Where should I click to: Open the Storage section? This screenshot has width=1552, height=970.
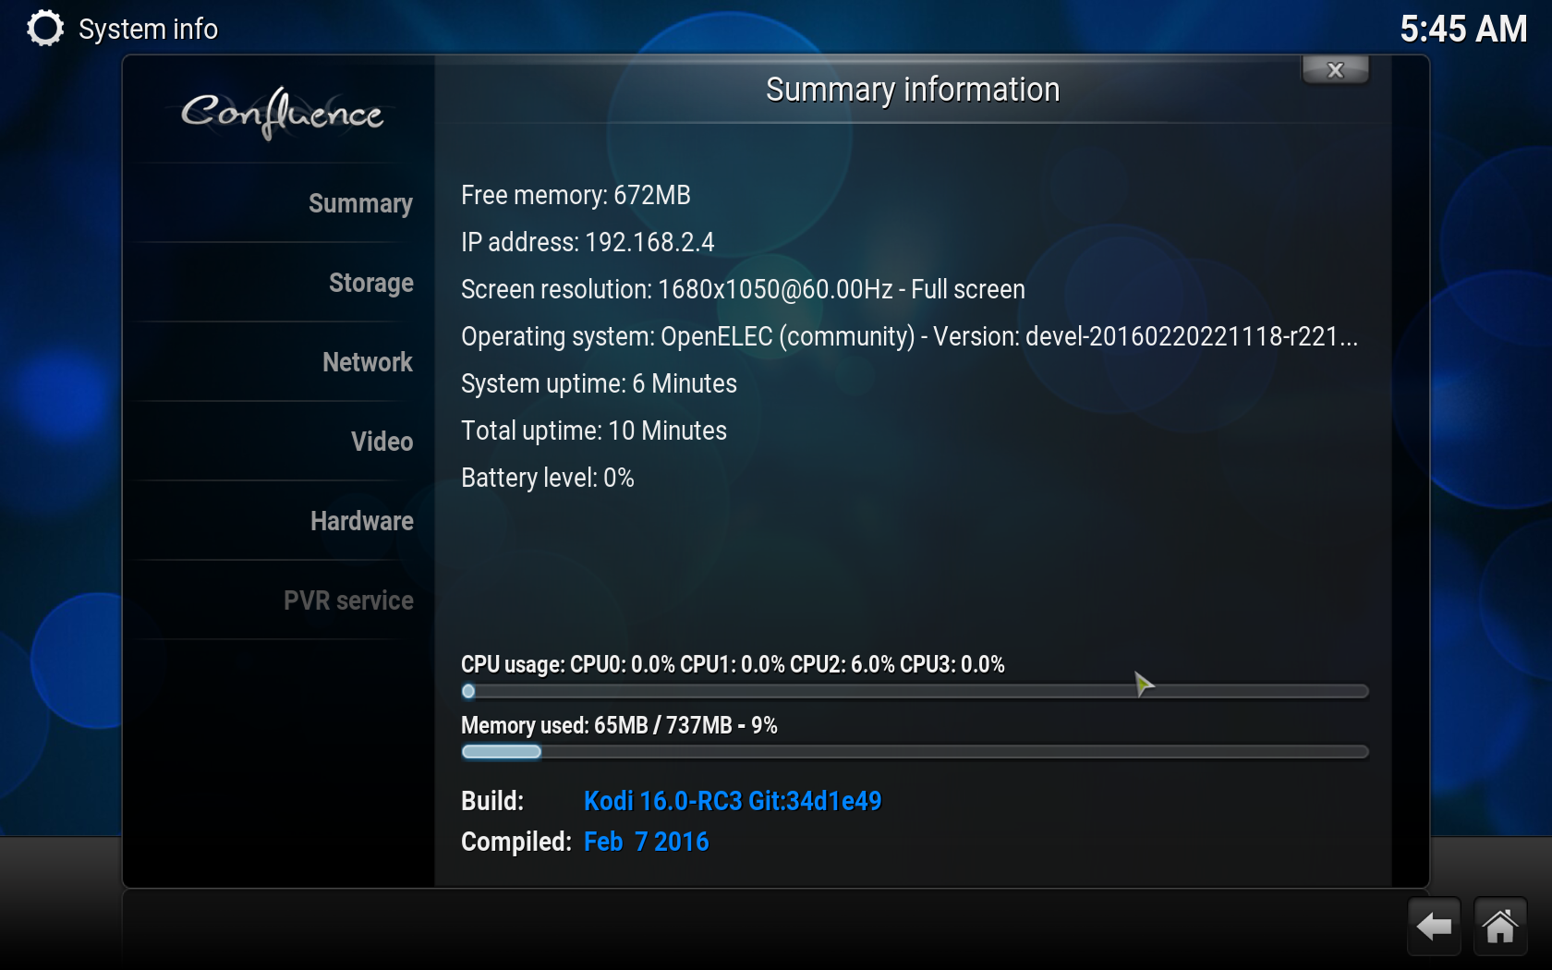click(371, 283)
